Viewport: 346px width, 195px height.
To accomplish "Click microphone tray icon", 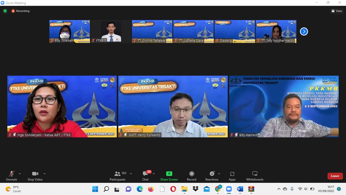I will pos(292,189).
